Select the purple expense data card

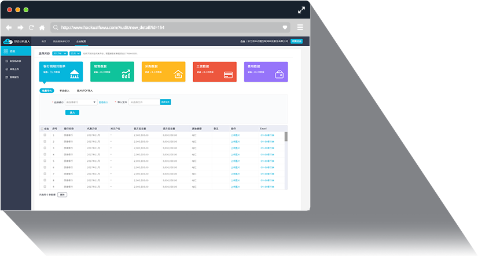coord(266,72)
